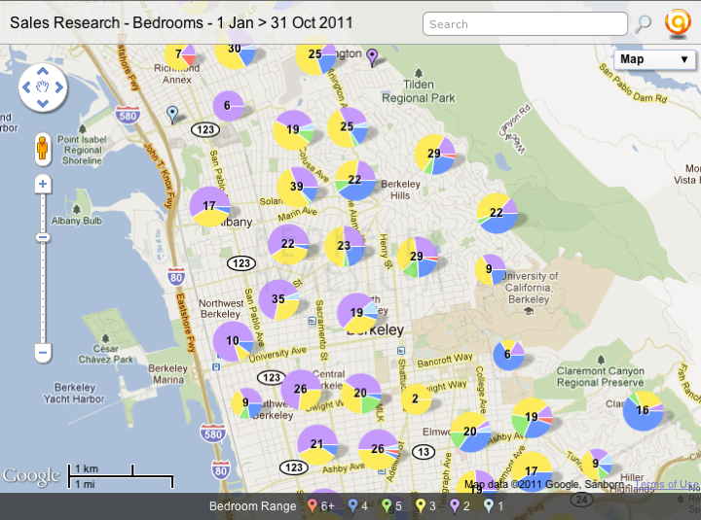Image resolution: width=701 pixels, height=520 pixels.
Task: Open the blue cluster labeled 6 near Bancroft Way
Action: [508, 355]
